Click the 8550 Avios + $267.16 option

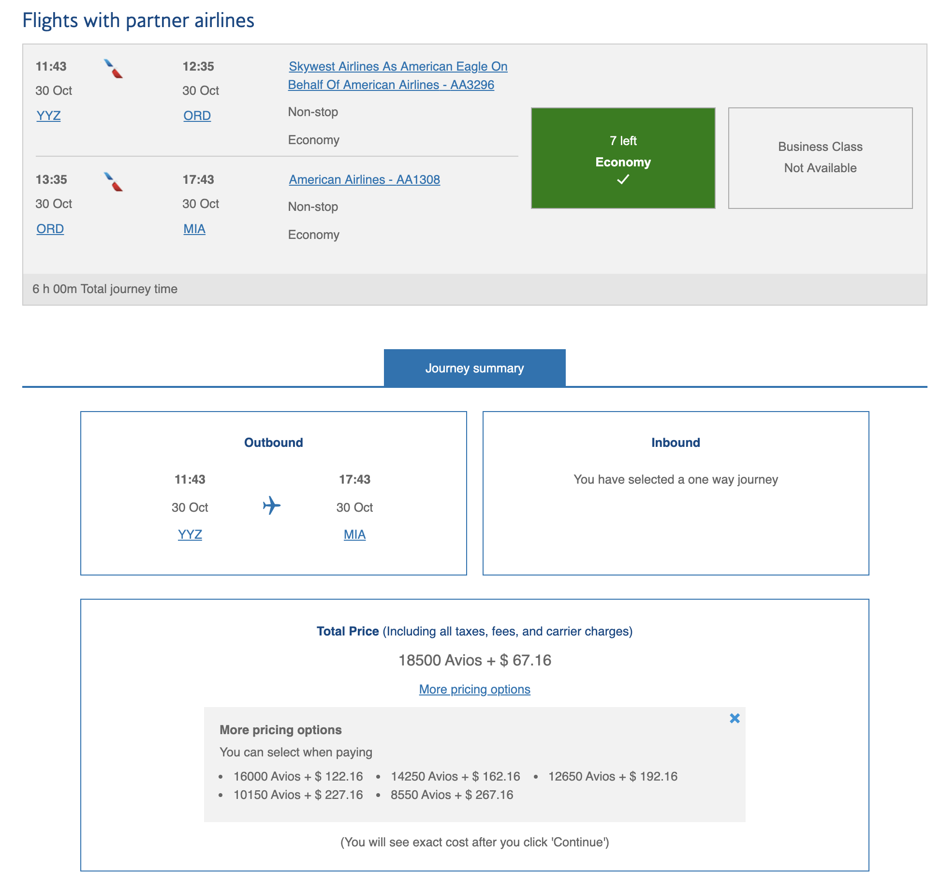[452, 795]
